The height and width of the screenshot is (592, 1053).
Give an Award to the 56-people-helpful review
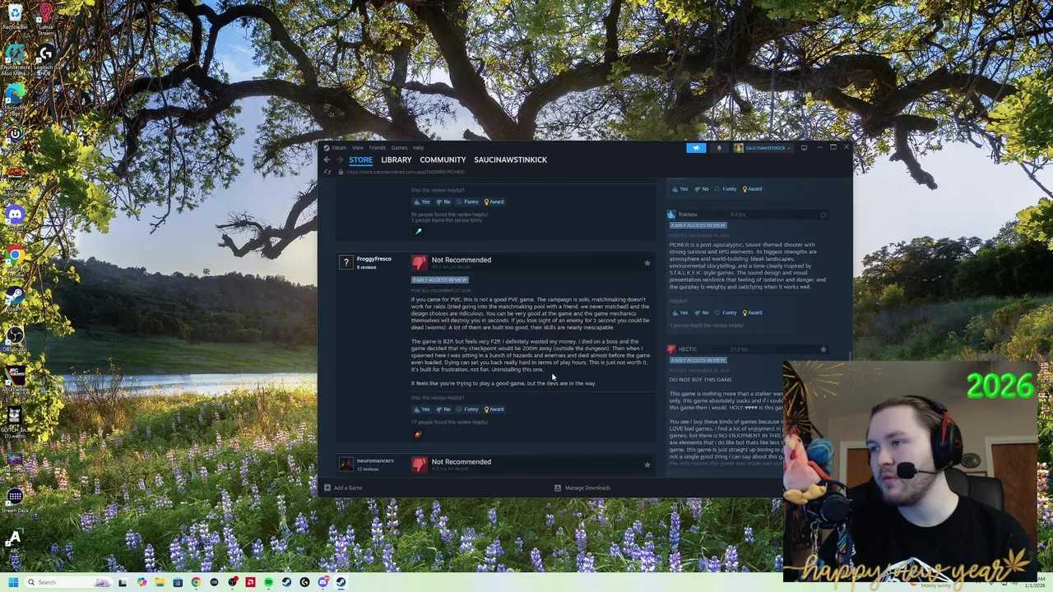pyautogui.click(x=494, y=202)
